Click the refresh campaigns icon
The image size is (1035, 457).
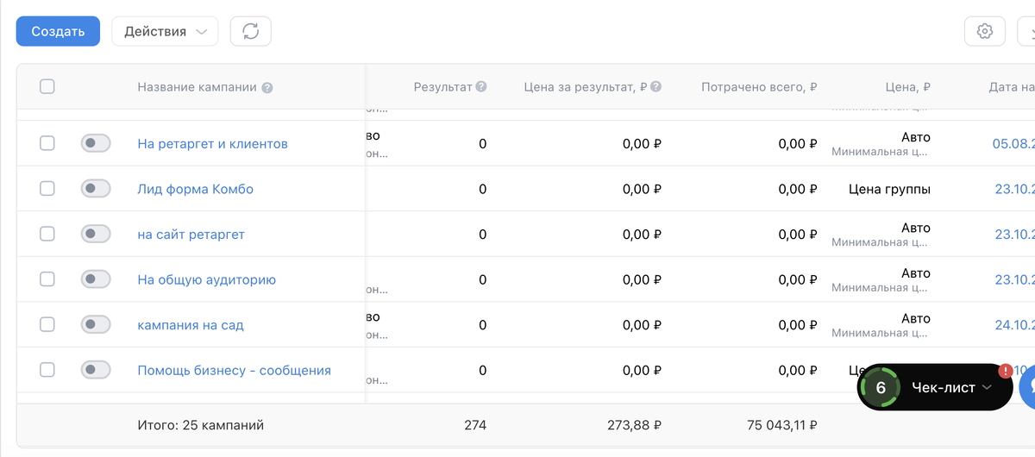coord(251,32)
